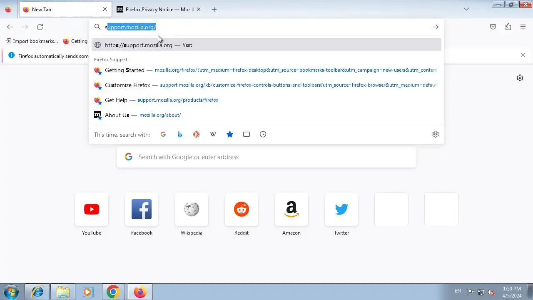Choose the Getting Started suggestion
Screen dimensions: 533x300
(266, 70)
